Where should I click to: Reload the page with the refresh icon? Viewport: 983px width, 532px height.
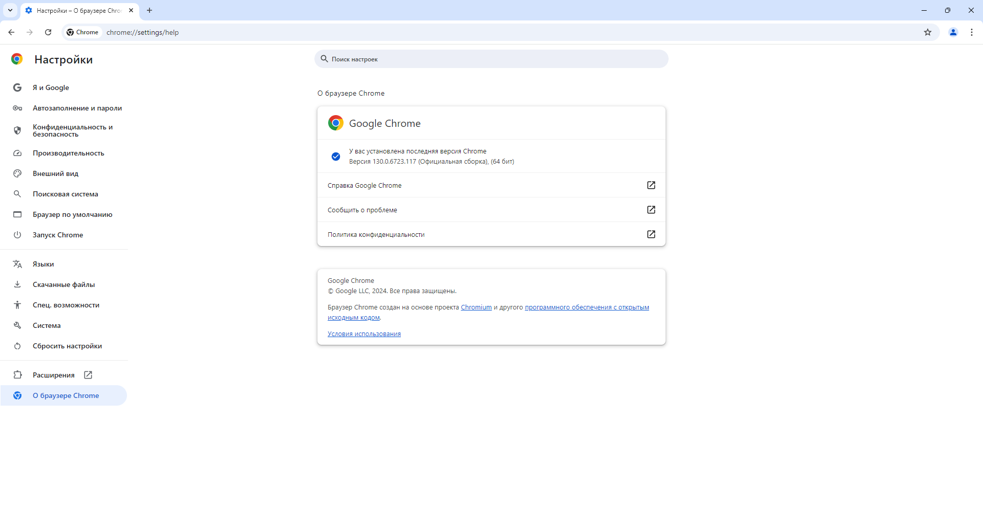pos(48,32)
